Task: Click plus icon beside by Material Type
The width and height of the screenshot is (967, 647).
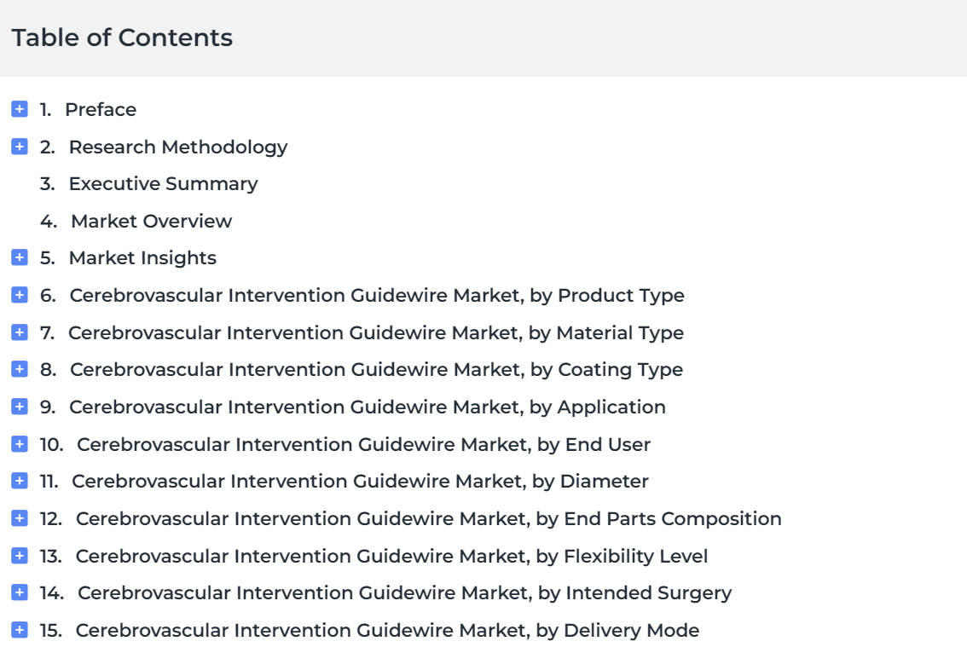Action: [20, 332]
